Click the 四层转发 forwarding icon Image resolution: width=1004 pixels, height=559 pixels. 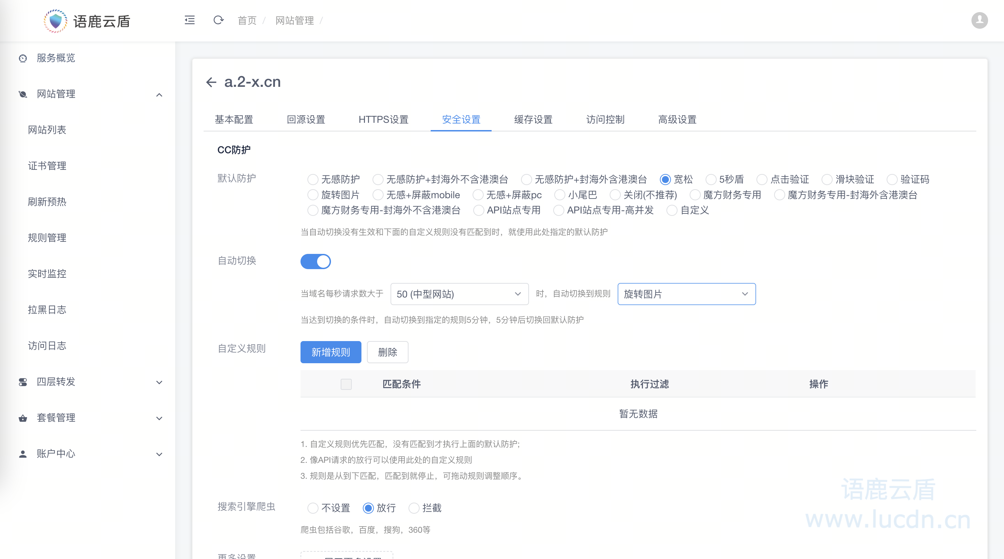22,382
